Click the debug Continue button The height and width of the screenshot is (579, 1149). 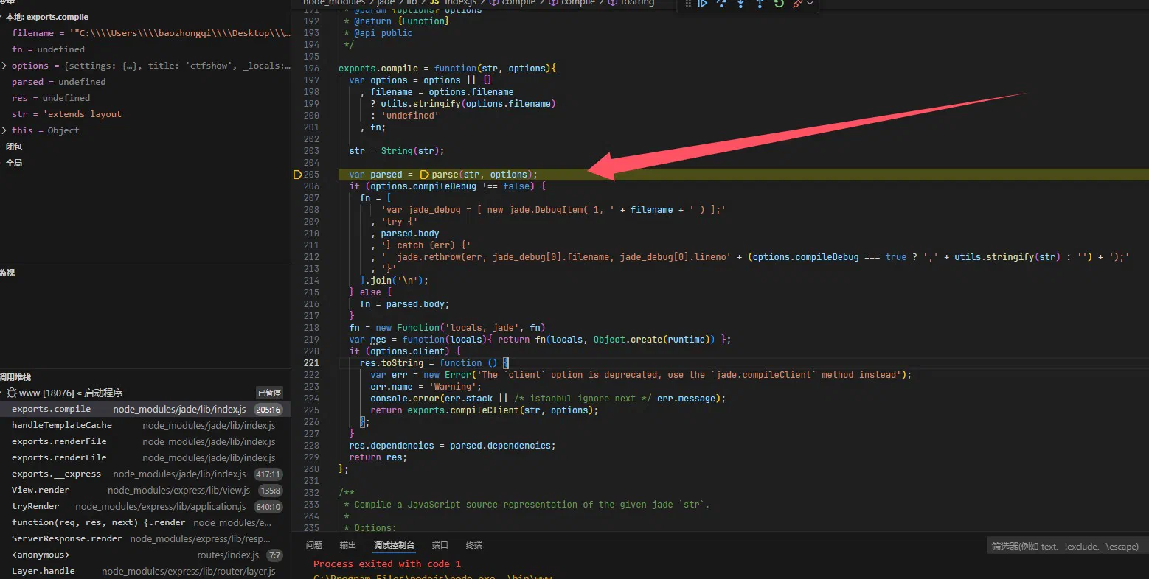pos(703,4)
